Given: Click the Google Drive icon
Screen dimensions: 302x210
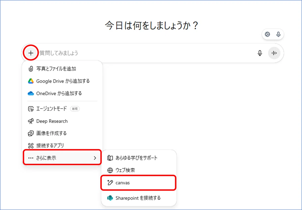Looking at the screenshot, I should click(31, 81).
